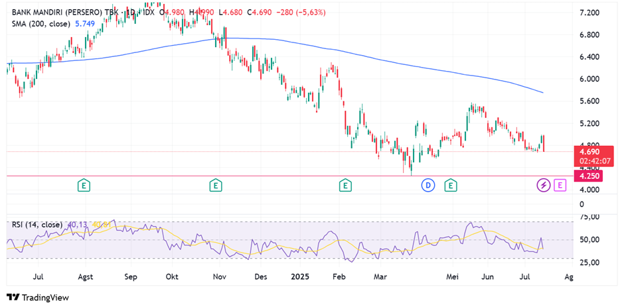Image resolution: width=624 pixels, height=307 pixels.
Task: Open the pink upcoming earnings E marker
Action: (x=560, y=185)
